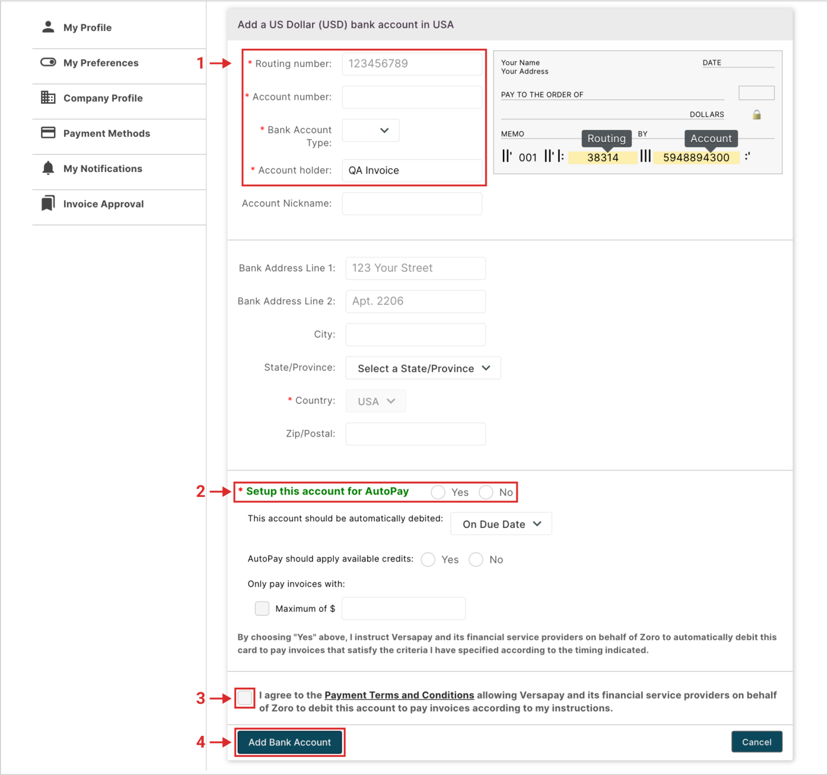This screenshot has width=828, height=775.
Task: Click the Invoice Approval bookmark icon
Action: click(x=48, y=204)
